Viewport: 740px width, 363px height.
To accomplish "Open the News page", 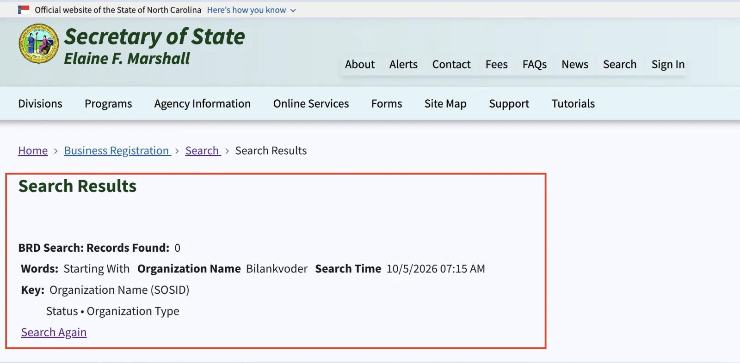I will [575, 65].
